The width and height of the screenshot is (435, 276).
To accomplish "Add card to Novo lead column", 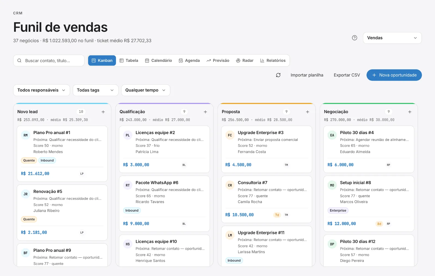I will click(x=103, y=112).
